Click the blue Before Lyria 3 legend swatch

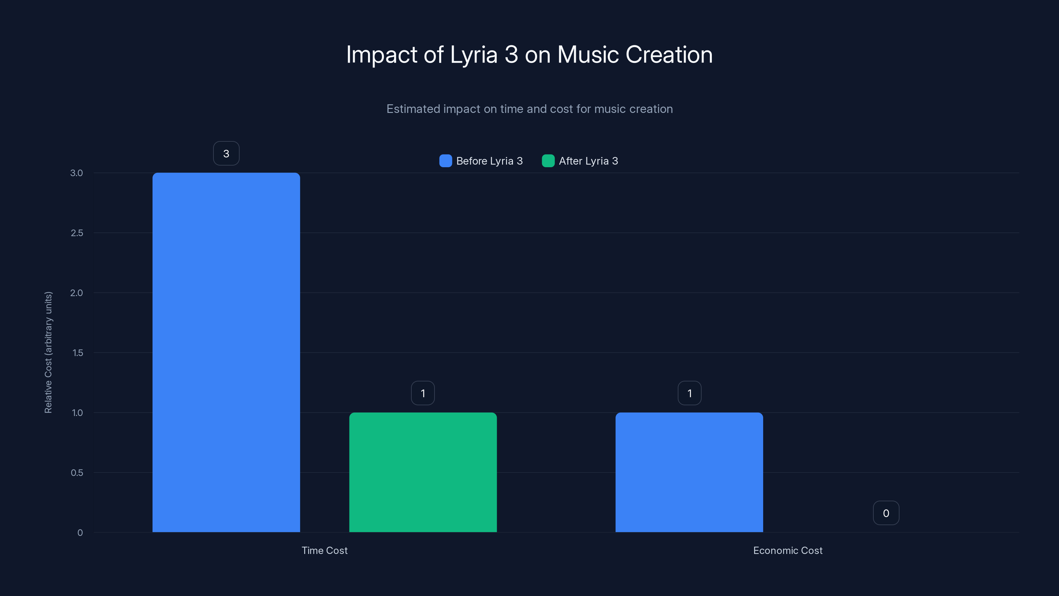pyautogui.click(x=446, y=161)
